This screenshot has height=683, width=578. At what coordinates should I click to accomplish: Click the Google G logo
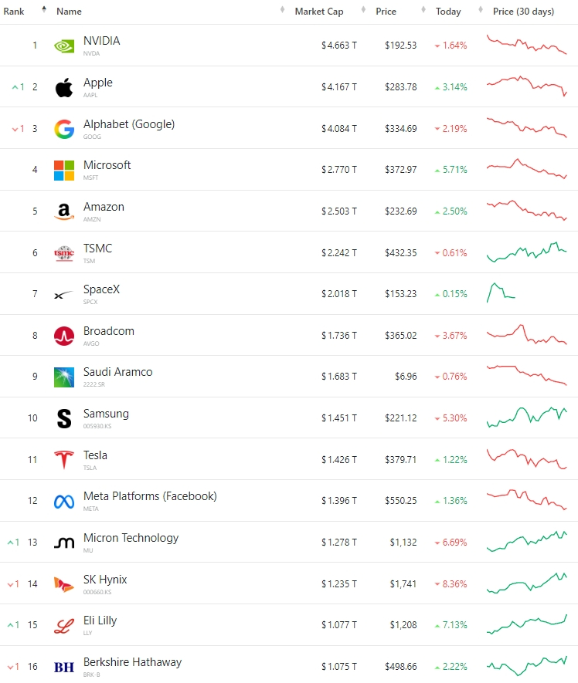64,129
